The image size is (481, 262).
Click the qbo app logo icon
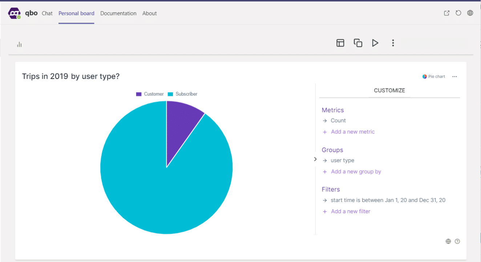pyautogui.click(x=15, y=13)
